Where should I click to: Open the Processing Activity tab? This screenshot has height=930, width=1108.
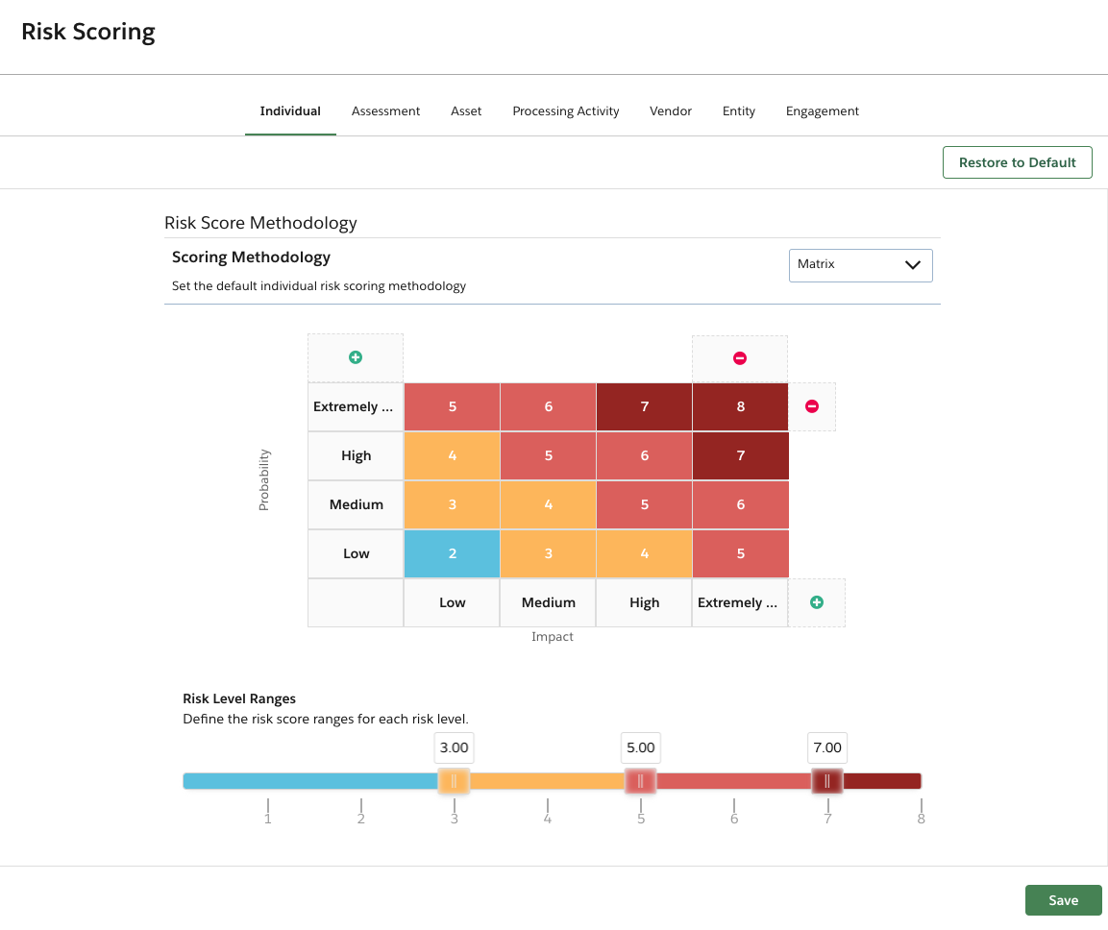click(565, 110)
